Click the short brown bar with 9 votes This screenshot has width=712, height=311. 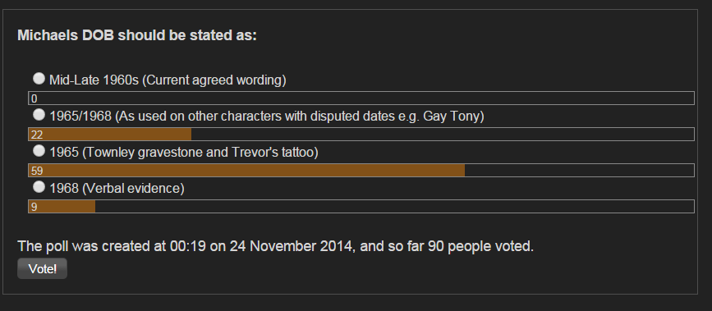[62, 207]
